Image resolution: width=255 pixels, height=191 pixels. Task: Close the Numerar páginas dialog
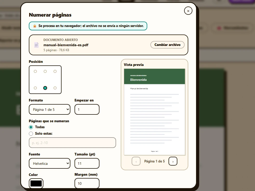coord(188,11)
